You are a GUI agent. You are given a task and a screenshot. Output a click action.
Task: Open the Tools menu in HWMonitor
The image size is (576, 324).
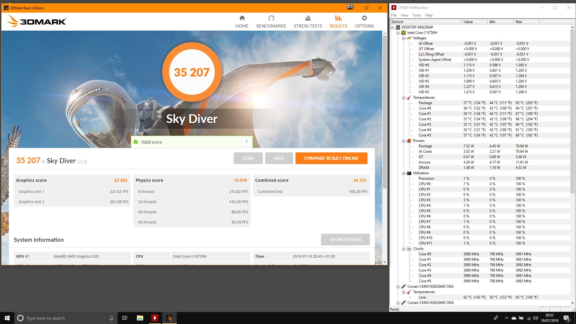[416, 15]
